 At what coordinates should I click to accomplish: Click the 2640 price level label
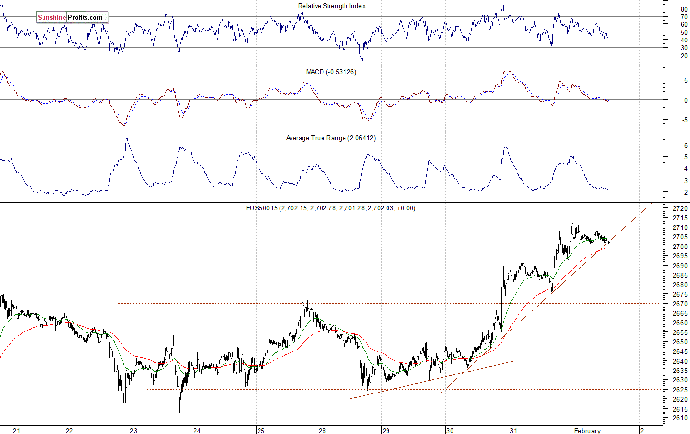[680, 361]
